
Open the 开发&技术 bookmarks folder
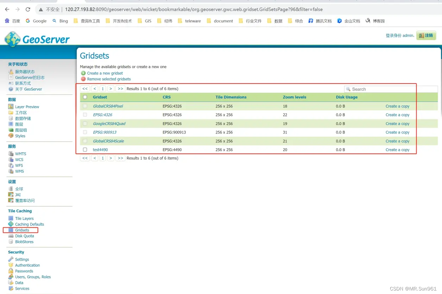click(x=119, y=21)
